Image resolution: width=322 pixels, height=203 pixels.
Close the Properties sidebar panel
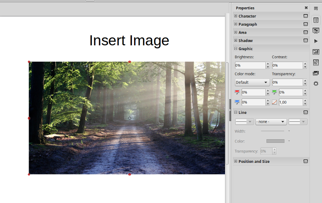(x=306, y=8)
